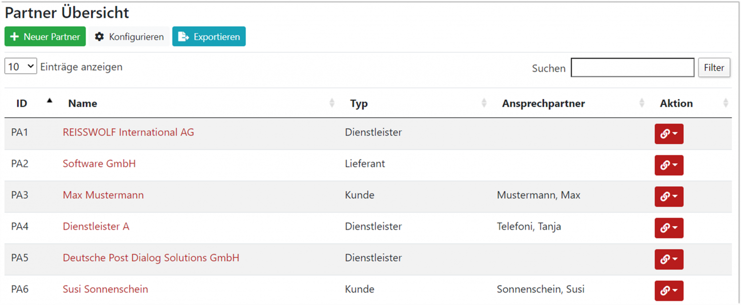Select Deutsche Post Dialog Solutions GmbH
The width and height of the screenshot is (741, 305).
(151, 258)
